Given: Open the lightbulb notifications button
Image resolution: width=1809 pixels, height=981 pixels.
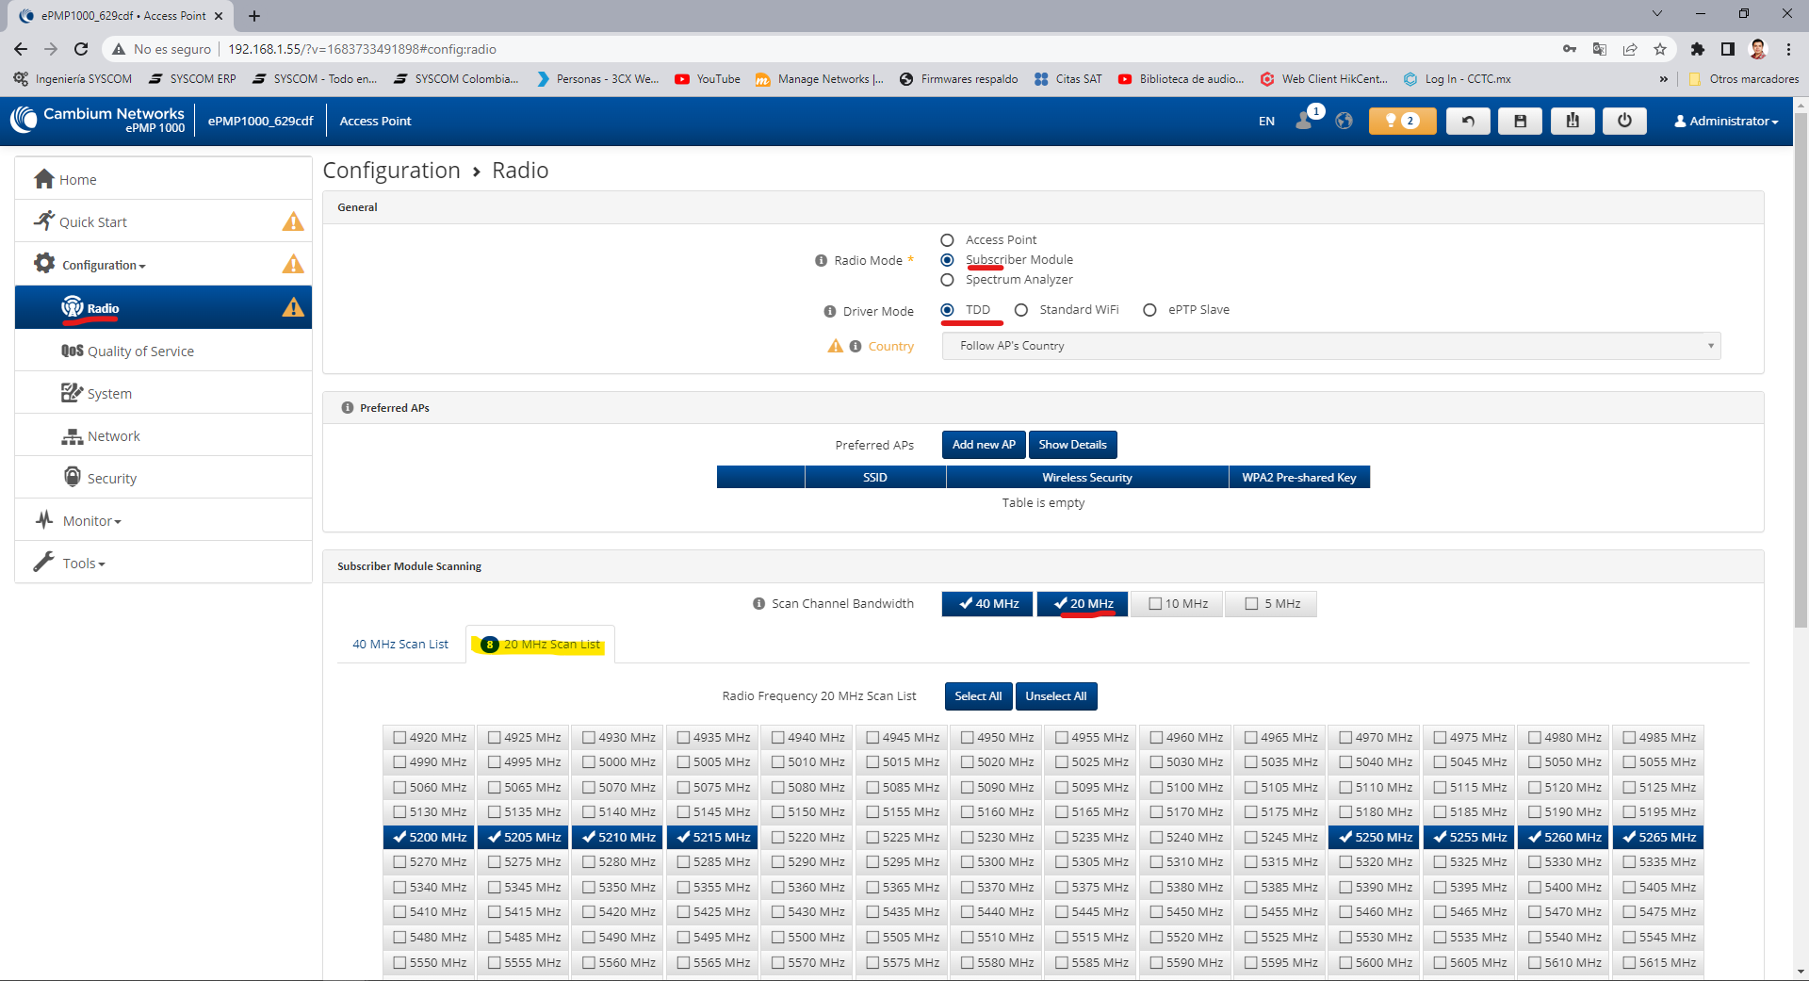Looking at the screenshot, I should [1402, 121].
